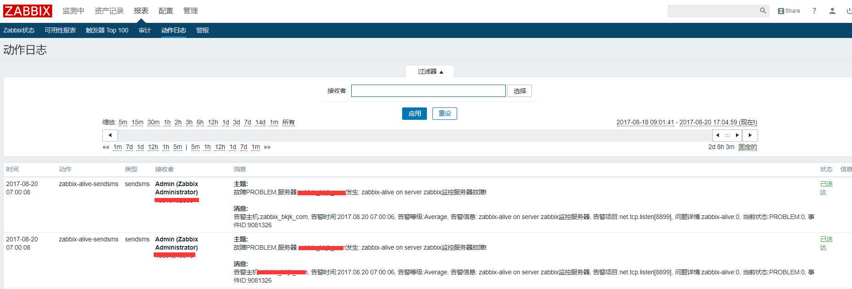
Task: Open the 监测中 menu
Action: click(73, 11)
